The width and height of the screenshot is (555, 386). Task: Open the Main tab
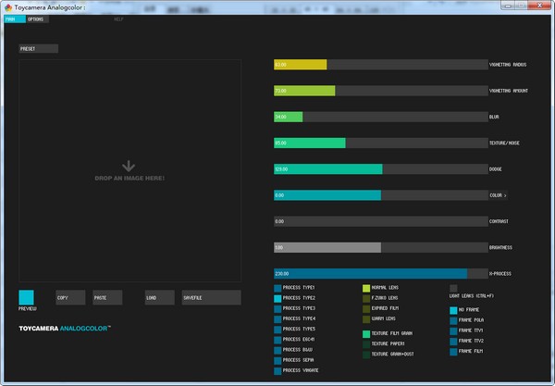(10, 19)
